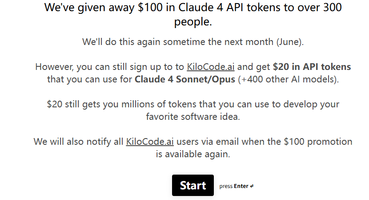Click the "(June)." text

290,42
